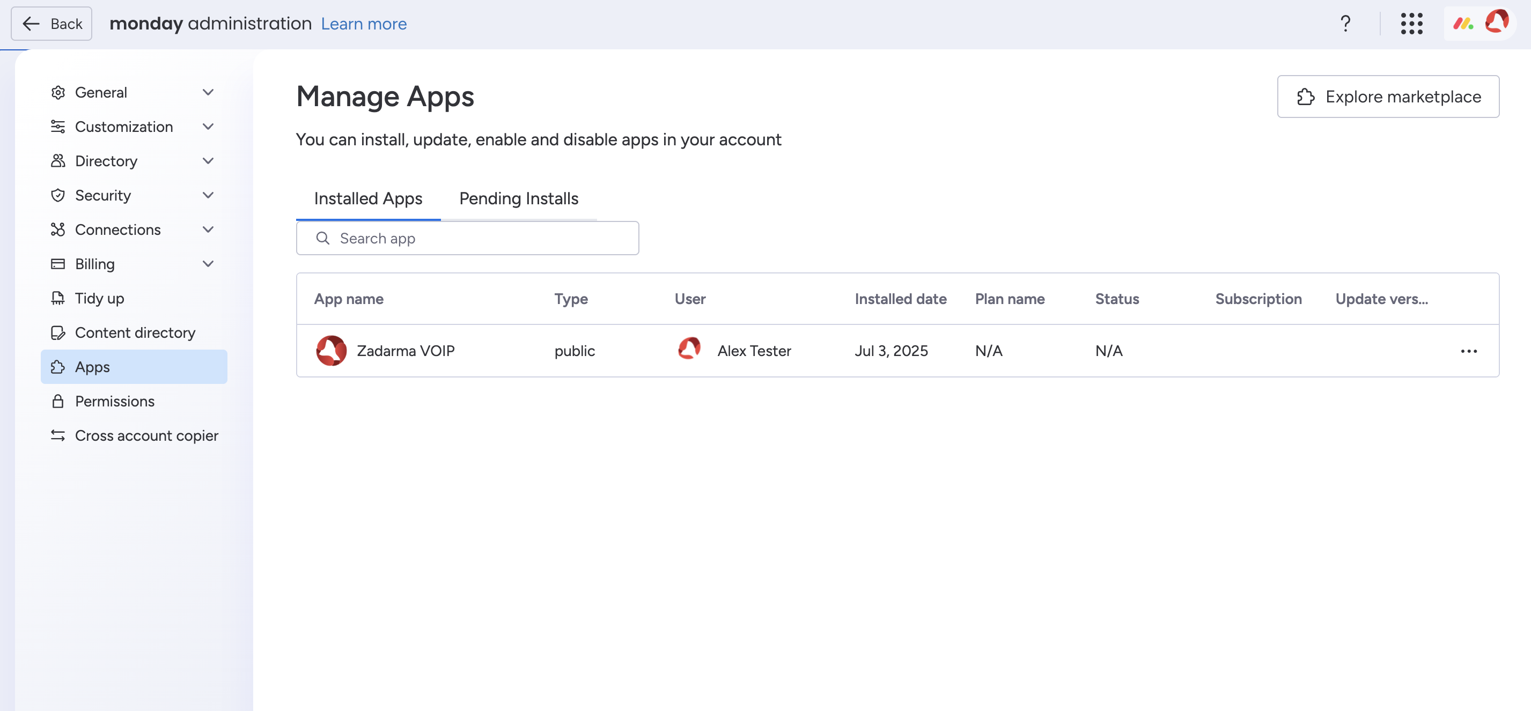The width and height of the screenshot is (1531, 711).
Task: Open the nine-dot apps switcher grid
Action: pyautogui.click(x=1411, y=24)
